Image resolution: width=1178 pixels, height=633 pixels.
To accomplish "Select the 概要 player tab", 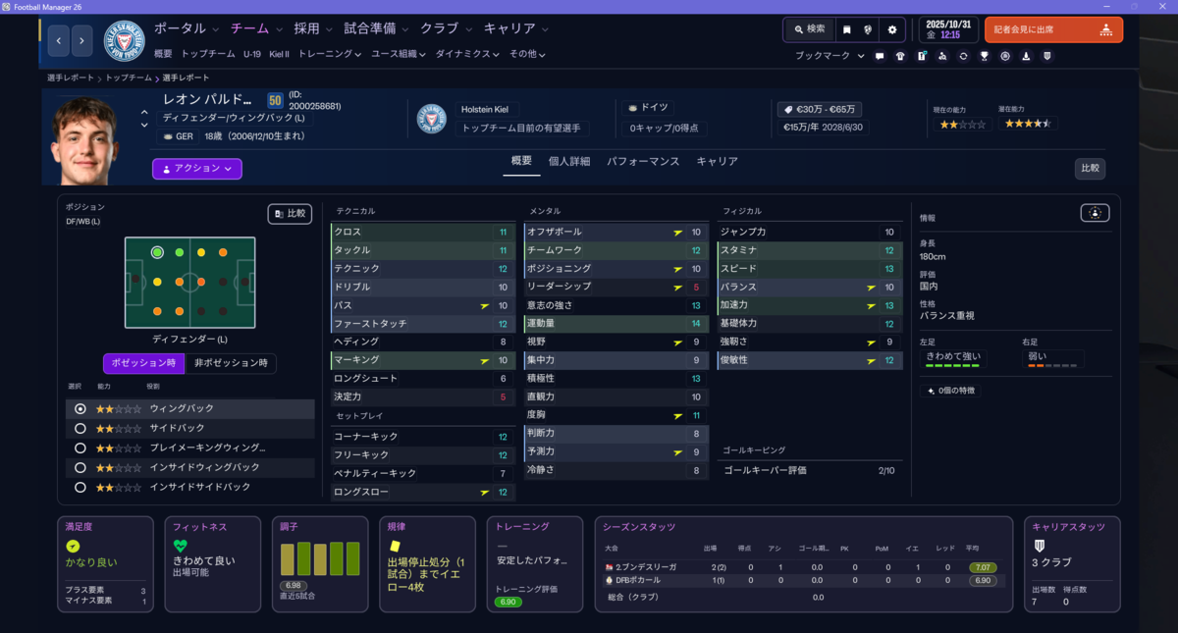I will click(x=521, y=161).
